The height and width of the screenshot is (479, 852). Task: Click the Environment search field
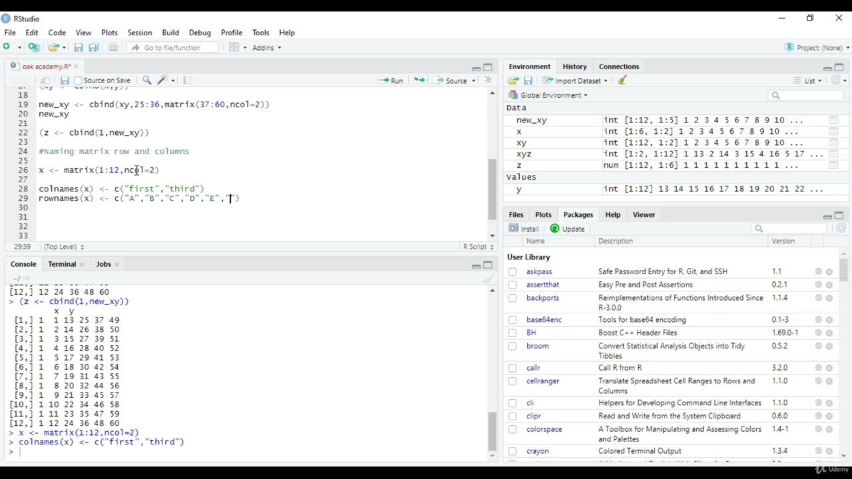(x=805, y=95)
